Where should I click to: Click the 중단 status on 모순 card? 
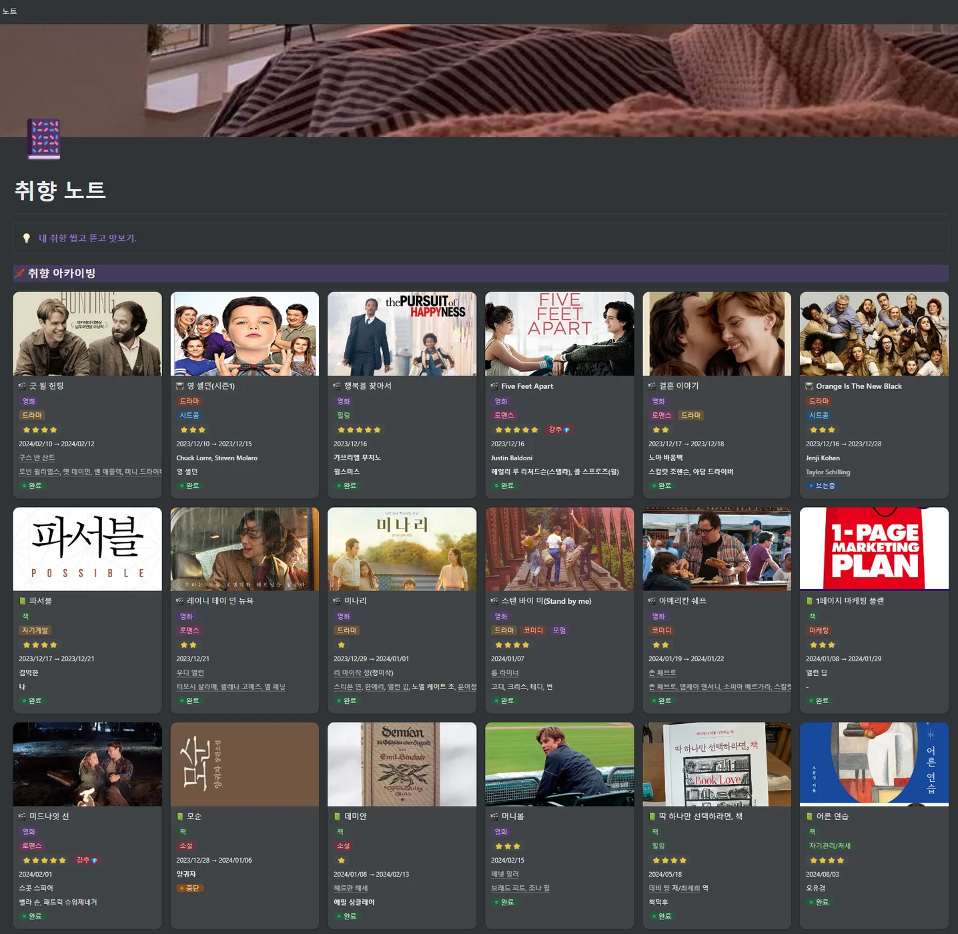pyautogui.click(x=189, y=888)
